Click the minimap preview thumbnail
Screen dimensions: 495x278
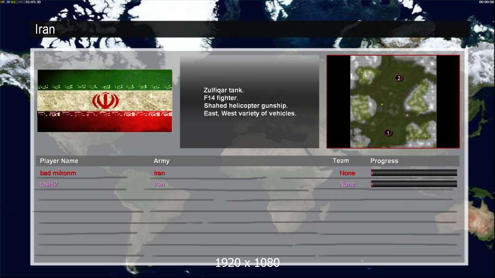point(393,101)
